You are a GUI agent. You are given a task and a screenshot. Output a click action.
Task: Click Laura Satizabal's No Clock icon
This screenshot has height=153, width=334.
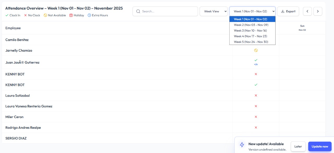coord(256,96)
